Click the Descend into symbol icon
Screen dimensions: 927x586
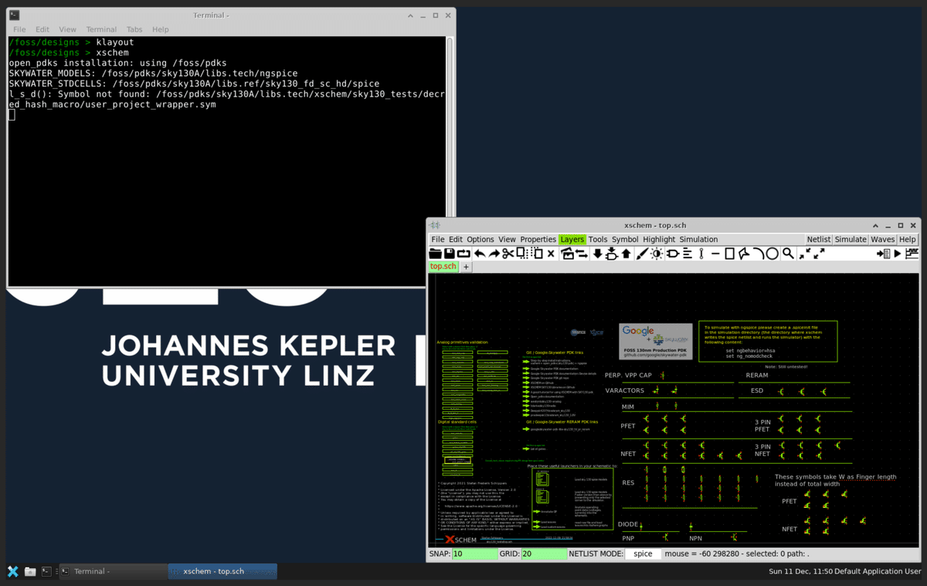pyautogui.click(x=611, y=254)
